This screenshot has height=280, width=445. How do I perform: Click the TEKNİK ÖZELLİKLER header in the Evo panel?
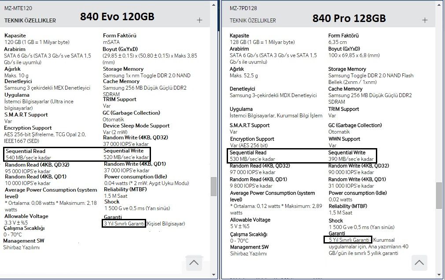point(30,20)
